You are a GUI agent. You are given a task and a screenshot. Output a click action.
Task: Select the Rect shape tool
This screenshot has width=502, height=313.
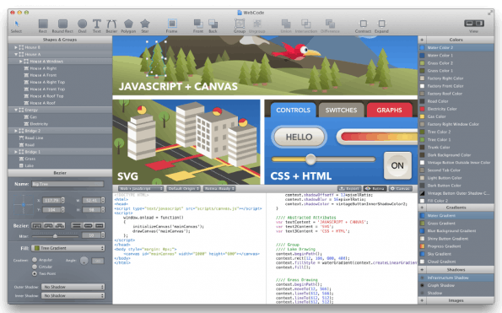tap(43, 25)
